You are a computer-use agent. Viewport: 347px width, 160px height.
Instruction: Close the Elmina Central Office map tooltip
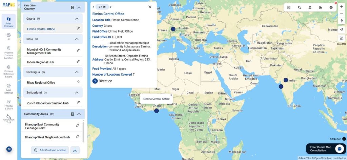pos(171,95)
